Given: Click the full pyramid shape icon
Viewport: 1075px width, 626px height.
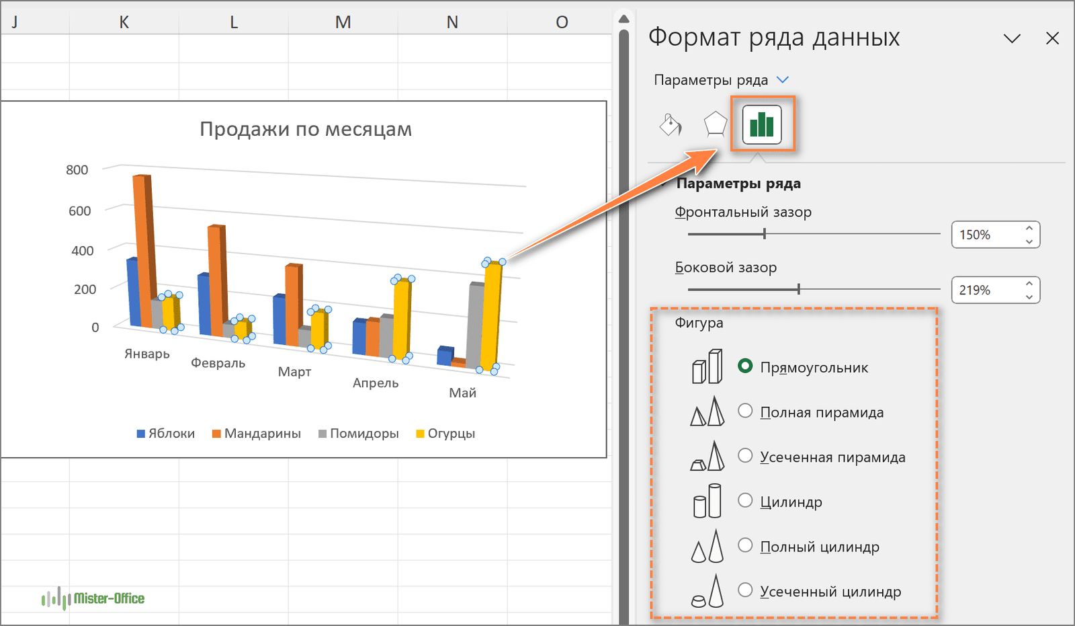Looking at the screenshot, I should pyautogui.click(x=707, y=412).
